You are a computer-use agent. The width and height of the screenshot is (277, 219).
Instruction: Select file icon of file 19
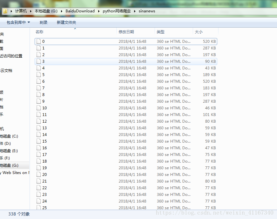pyautogui.click(x=38, y=168)
